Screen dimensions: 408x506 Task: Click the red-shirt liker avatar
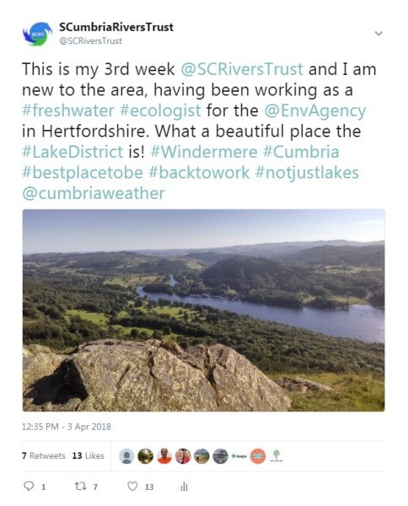(164, 456)
